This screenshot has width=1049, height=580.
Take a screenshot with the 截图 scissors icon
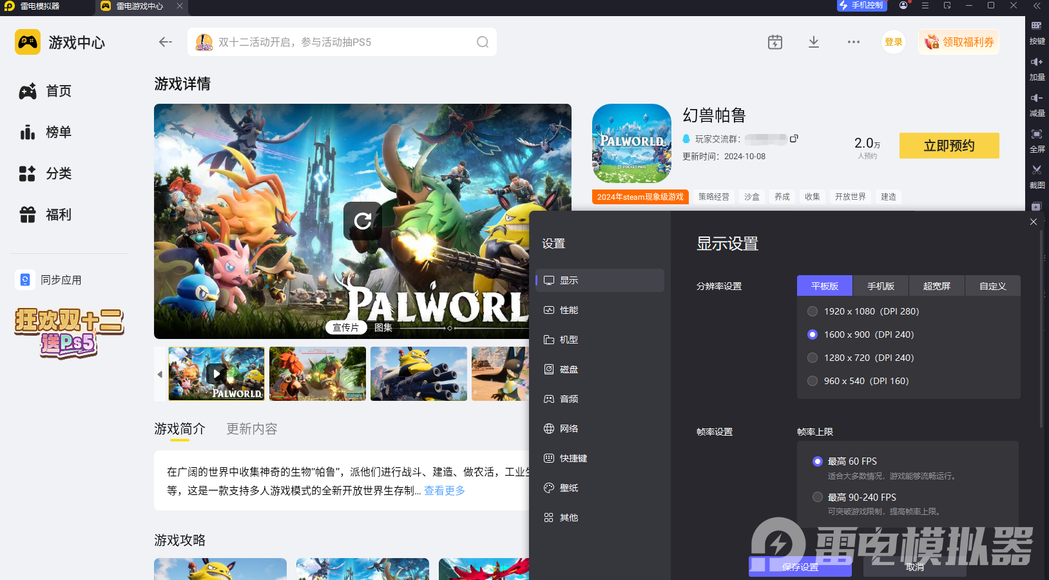pyautogui.click(x=1037, y=170)
